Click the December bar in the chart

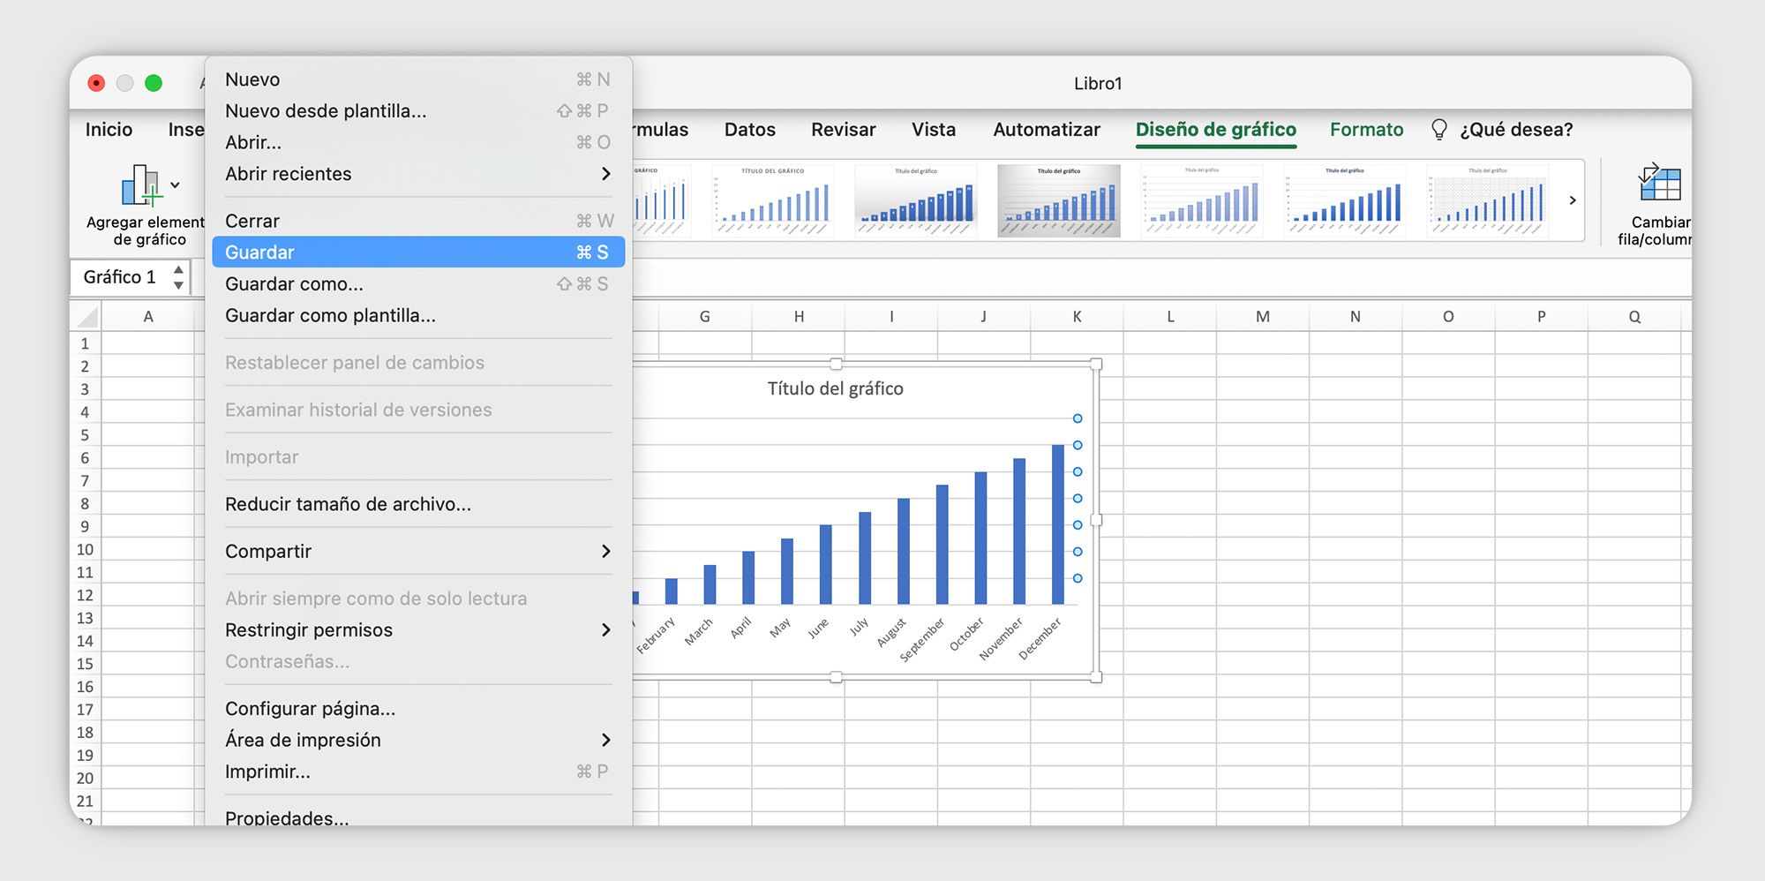[1058, 524]
